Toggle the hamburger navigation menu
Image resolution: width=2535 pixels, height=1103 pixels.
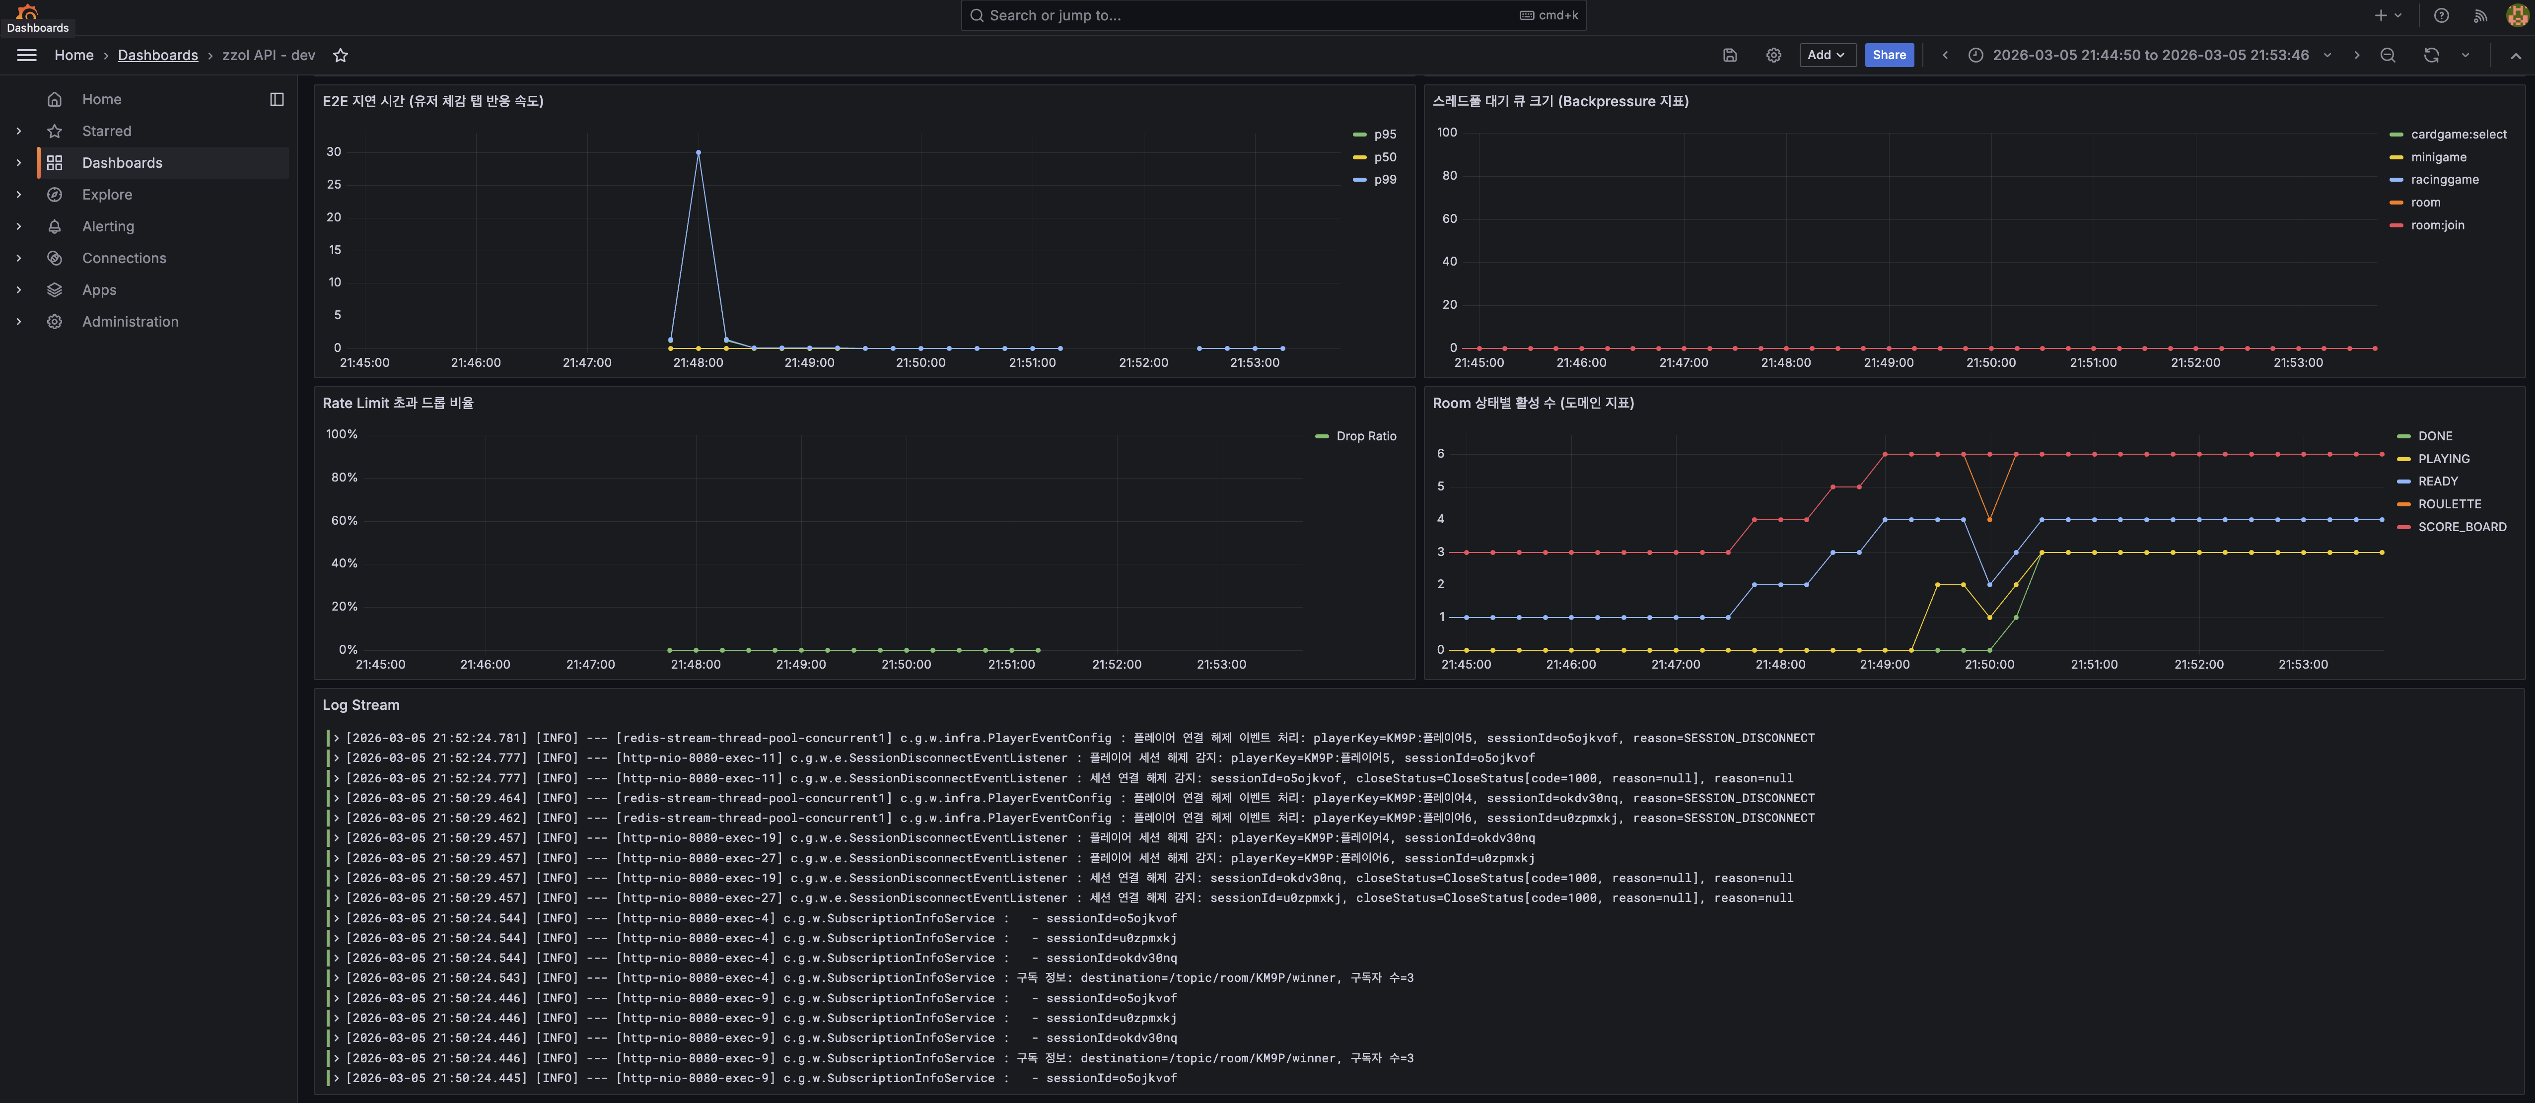[27, 55]
